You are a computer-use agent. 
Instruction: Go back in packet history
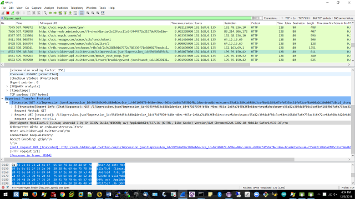[x=50, y=13]
